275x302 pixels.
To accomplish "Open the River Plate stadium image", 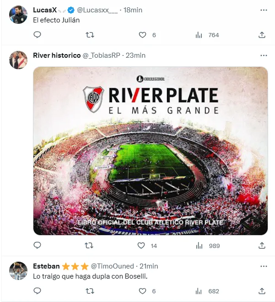I will 151,151.
